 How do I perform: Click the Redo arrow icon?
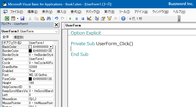point(62,19)
